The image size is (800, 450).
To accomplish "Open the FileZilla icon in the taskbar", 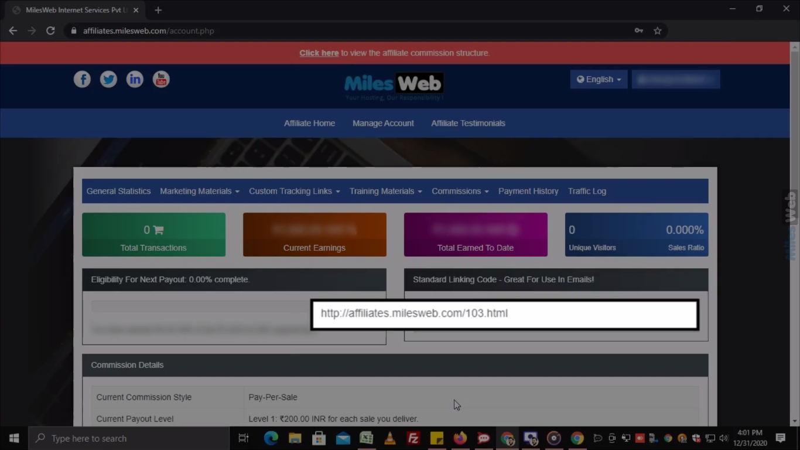I will 413,438.
